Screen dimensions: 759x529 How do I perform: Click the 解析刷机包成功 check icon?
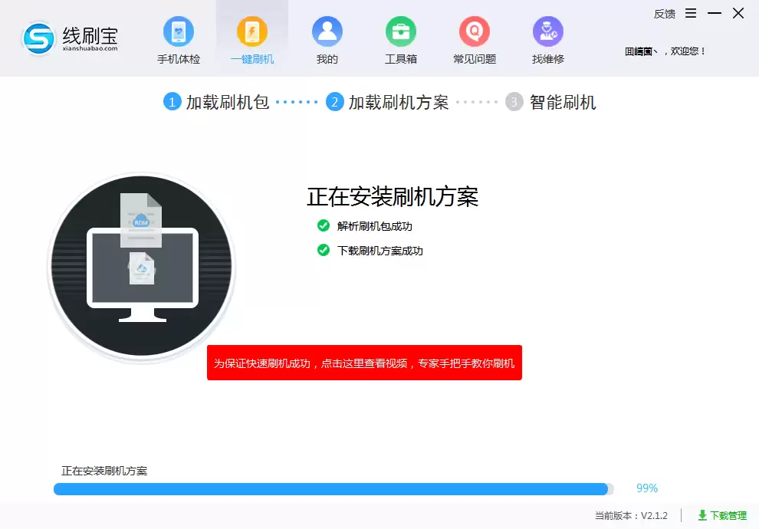point(324,225)
